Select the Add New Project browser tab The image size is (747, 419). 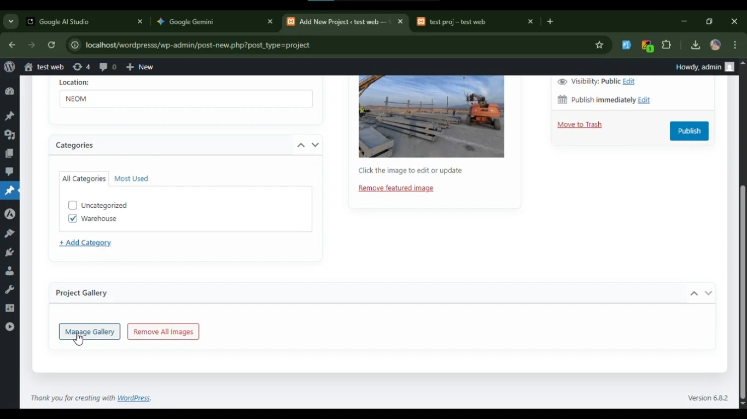(345, 22)
